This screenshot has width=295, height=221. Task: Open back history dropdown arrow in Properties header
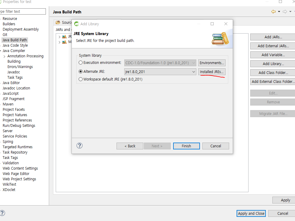[279, 12]
